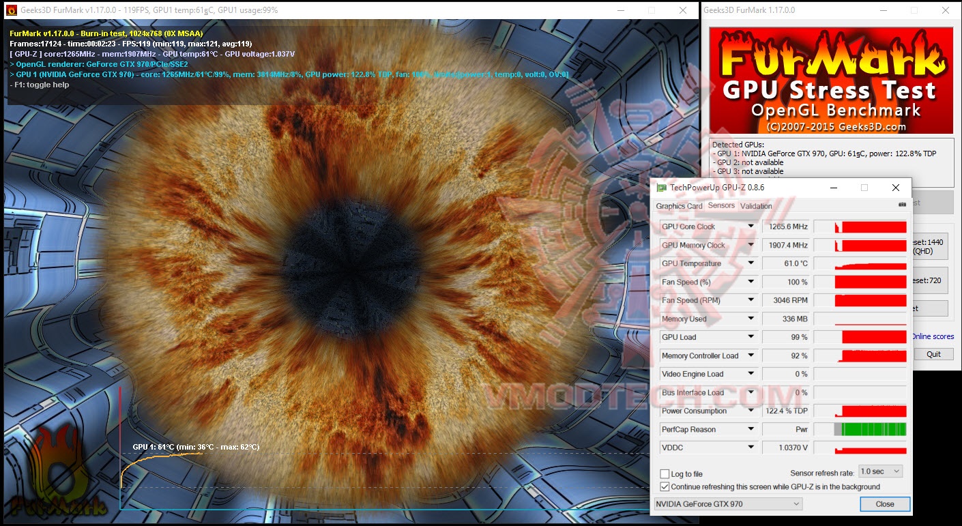Viewport: 962px width, 526px height.
Task: Click the F1: toggle help overlay text
Action: coord(40,85)
